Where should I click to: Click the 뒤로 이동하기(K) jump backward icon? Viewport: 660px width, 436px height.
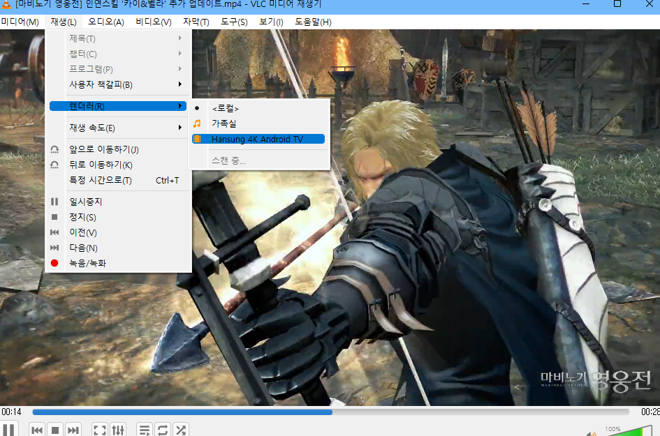click(54, 165)
